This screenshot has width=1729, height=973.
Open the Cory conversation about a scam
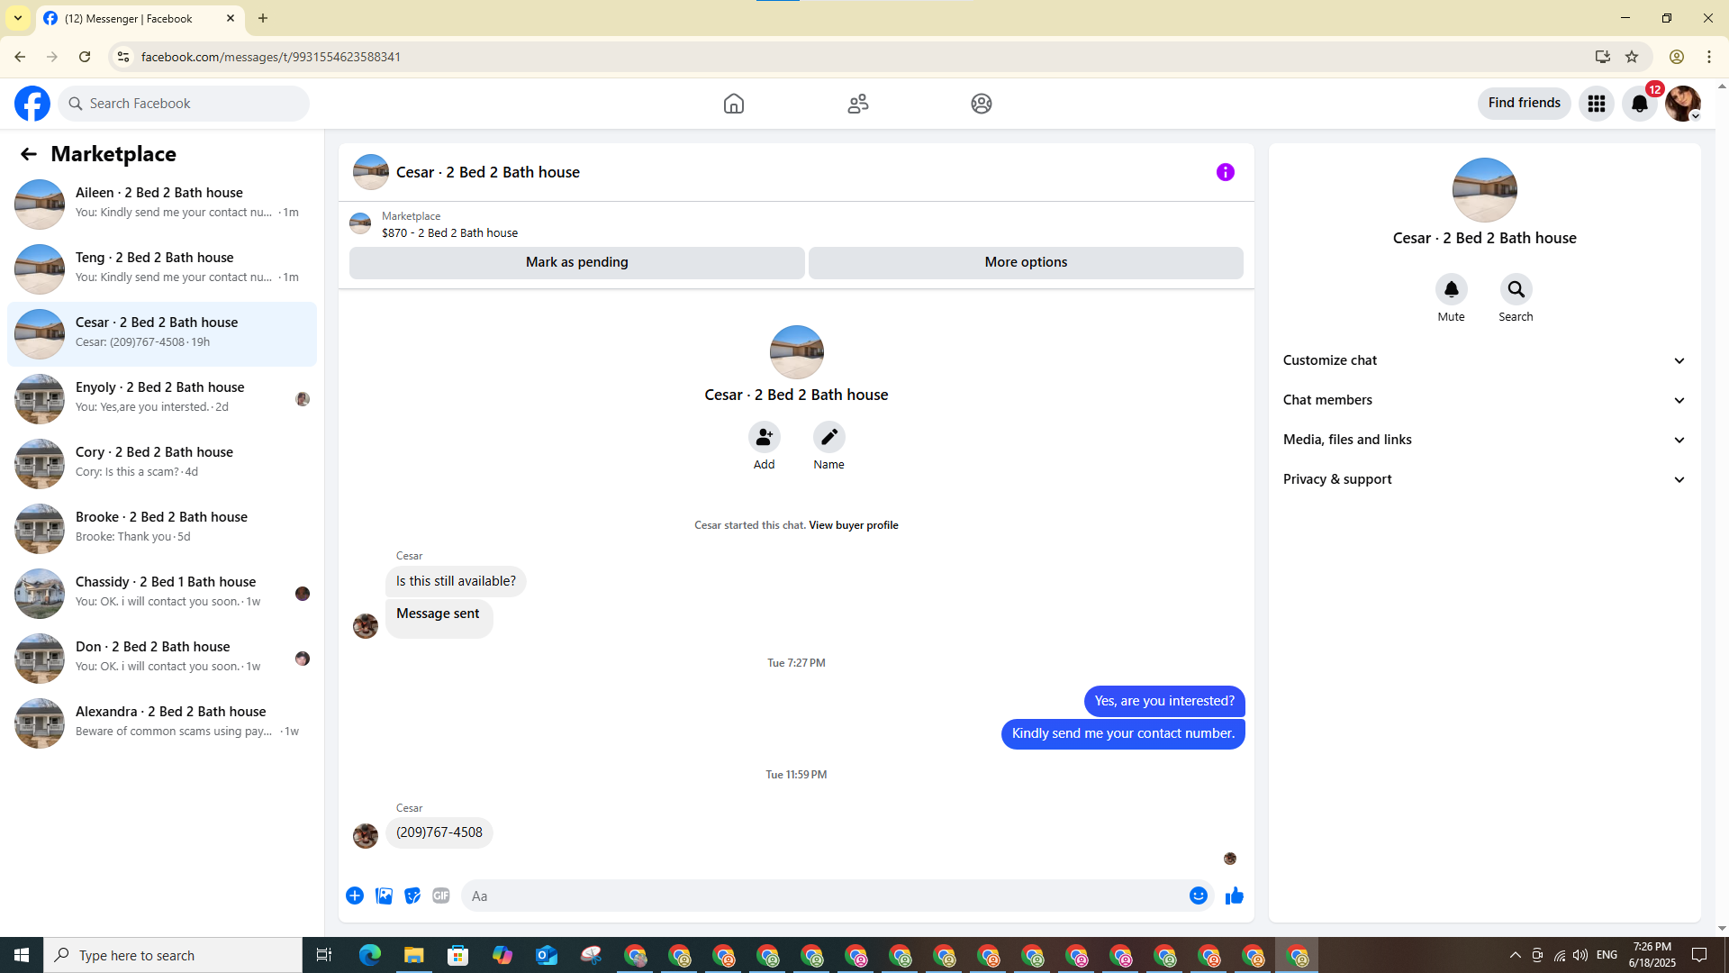(x=162, y=463)
